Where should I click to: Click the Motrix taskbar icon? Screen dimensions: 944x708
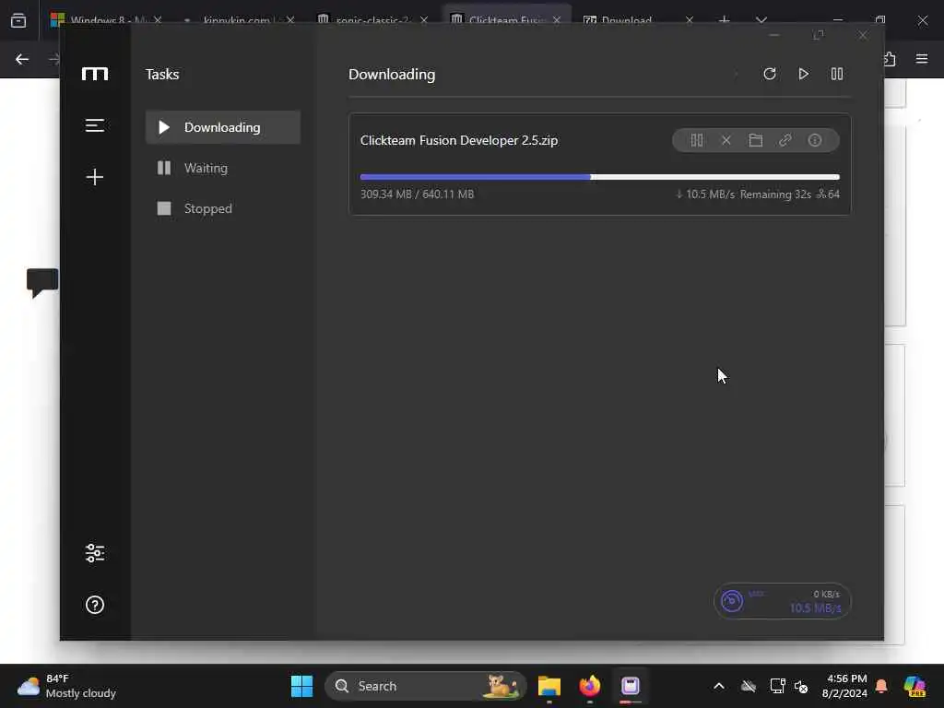(x=631, y=686)
